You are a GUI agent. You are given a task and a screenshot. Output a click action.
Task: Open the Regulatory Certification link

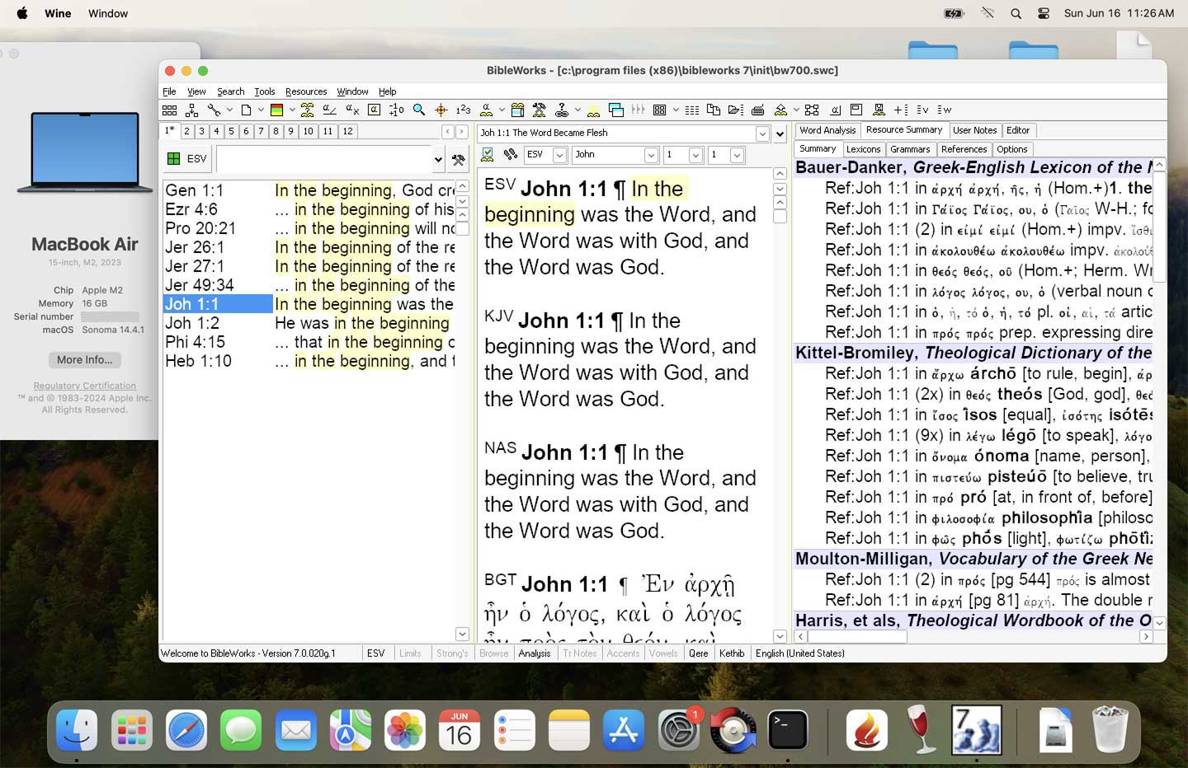[84, 386]
